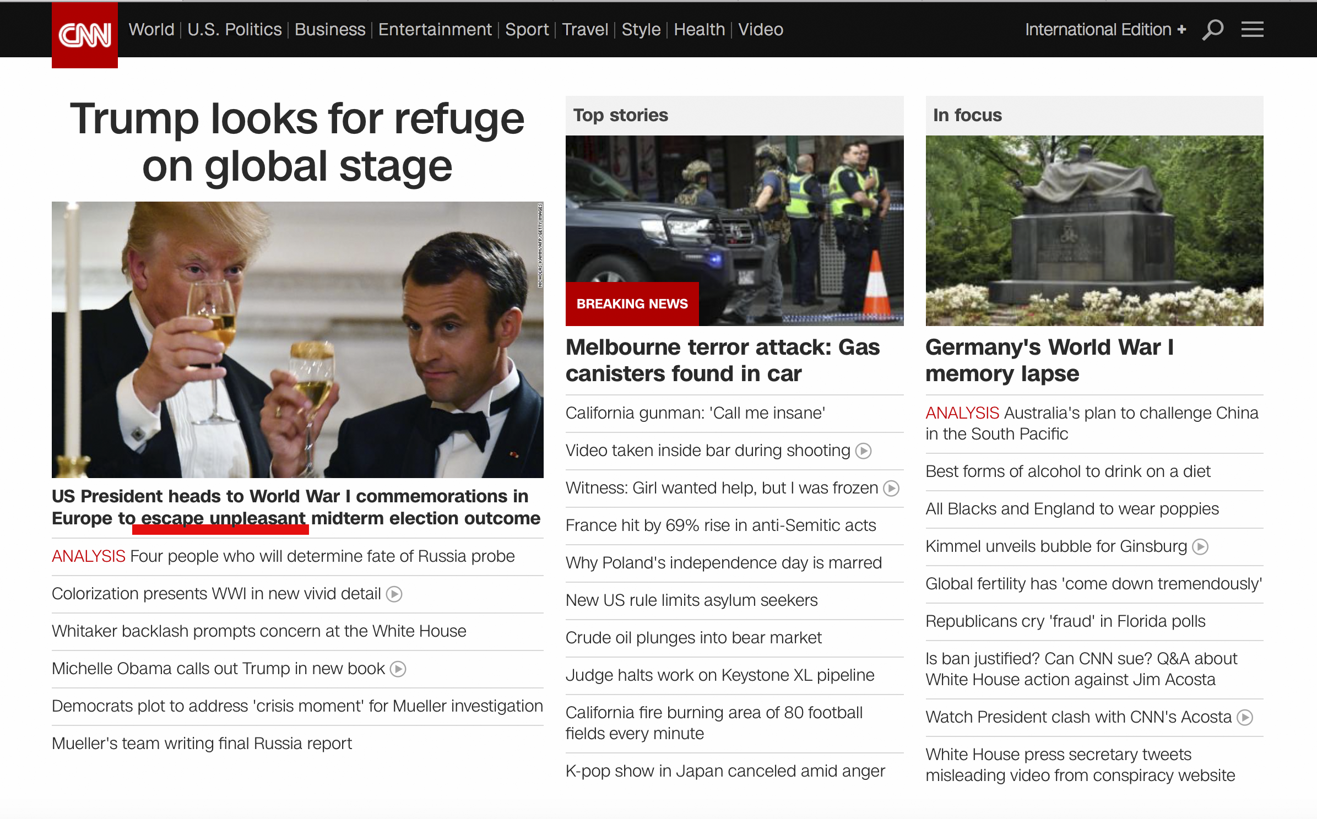Read France anti-Semitic acts rise story
The width and height of the screenshot is (1317, 819).
pos(720,525)
